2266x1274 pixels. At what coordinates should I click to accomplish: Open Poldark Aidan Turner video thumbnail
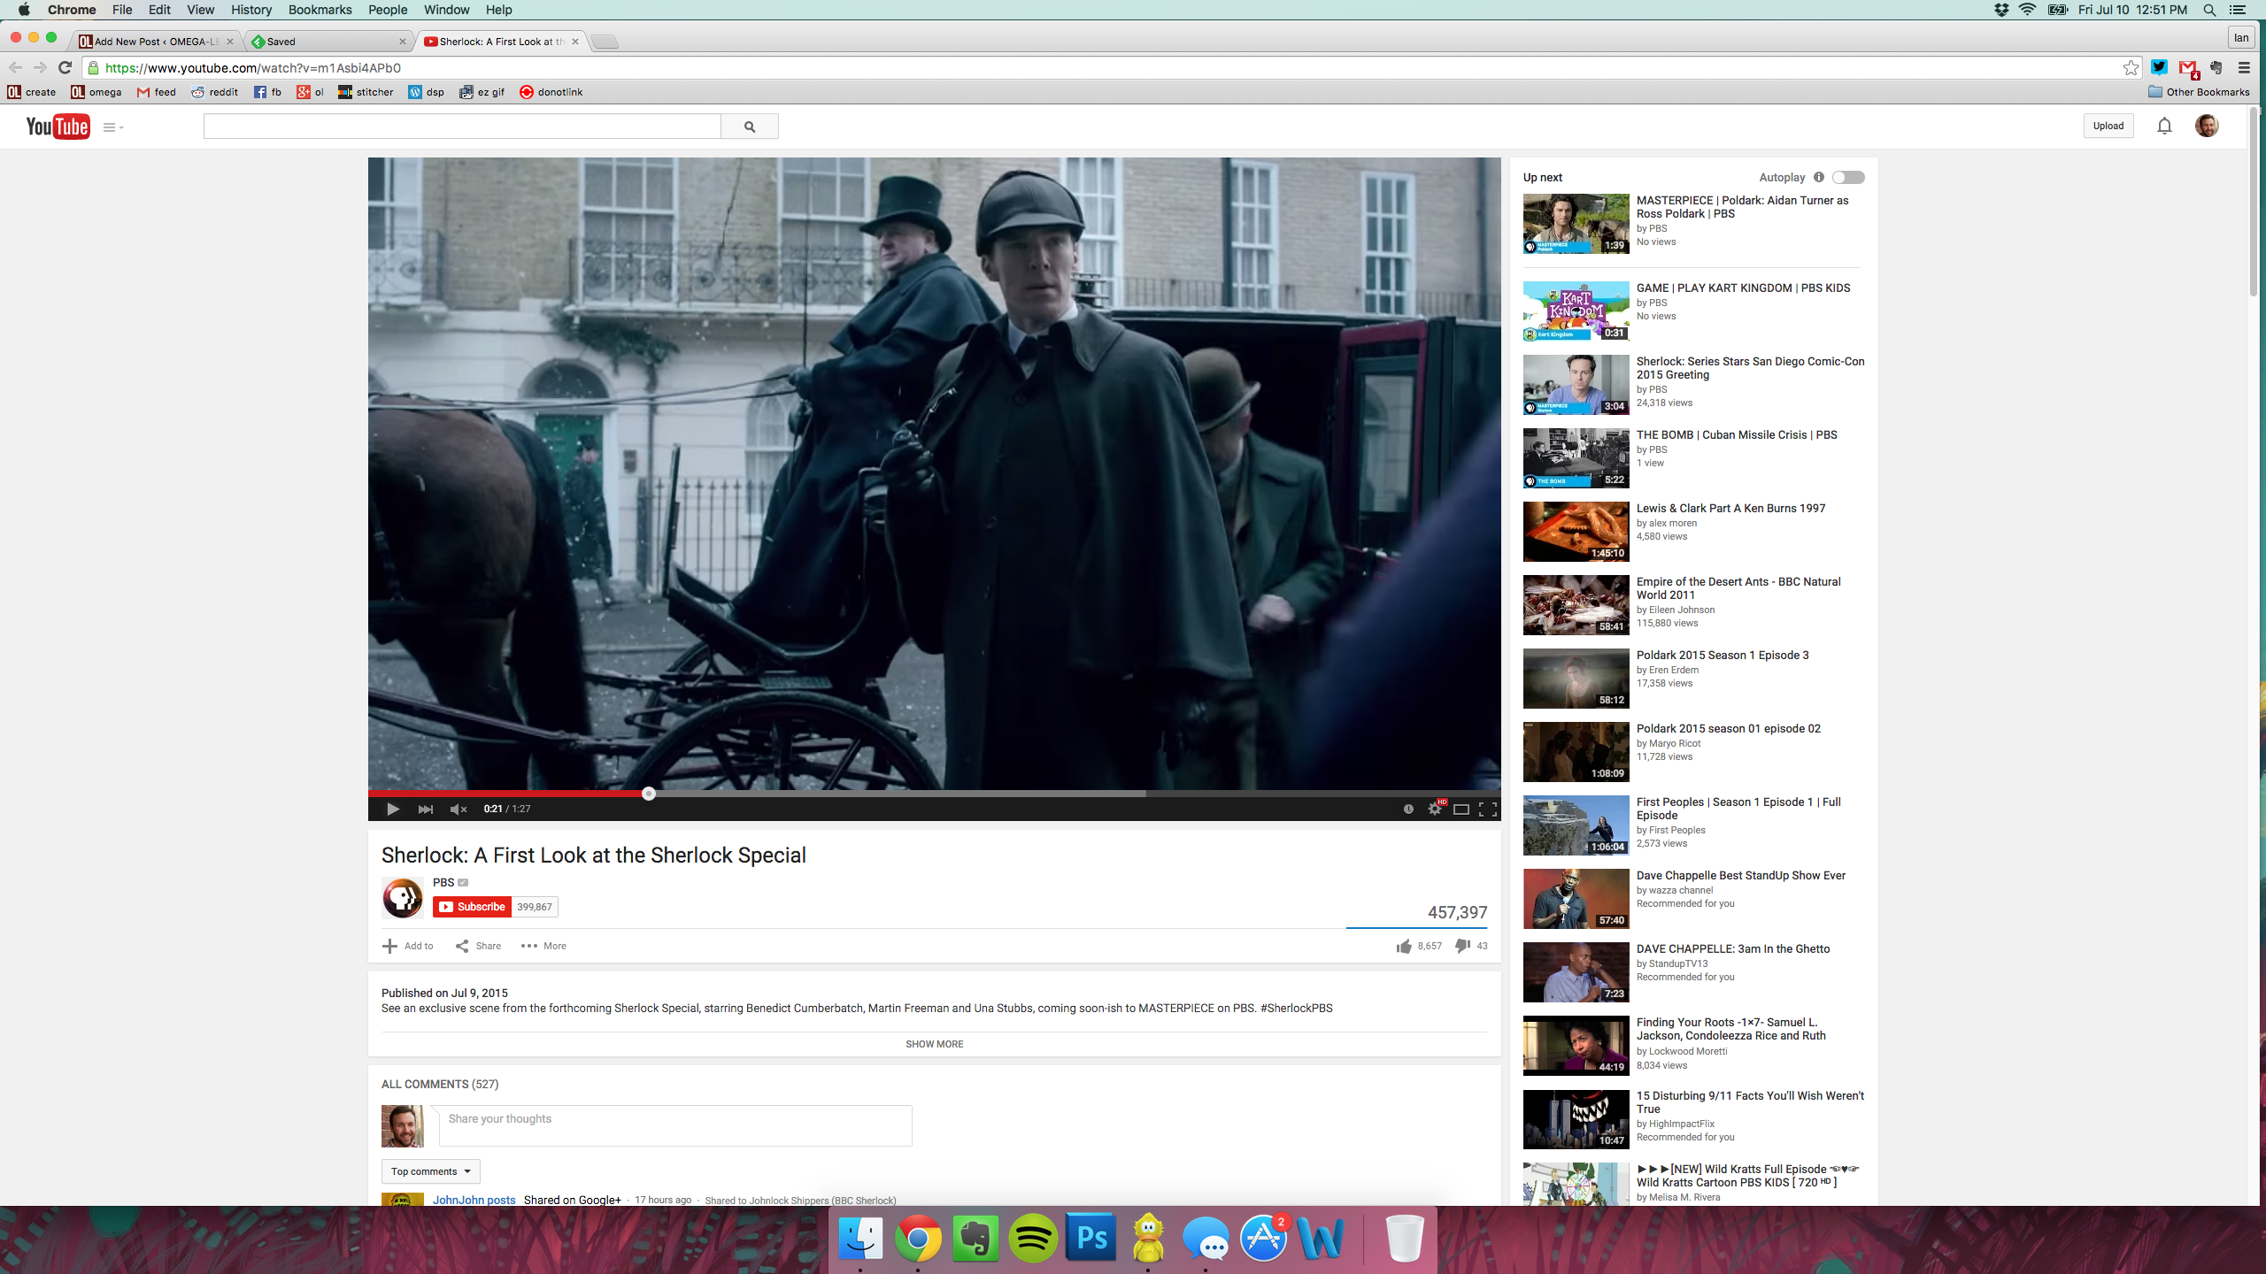(x=1576, y=224)
